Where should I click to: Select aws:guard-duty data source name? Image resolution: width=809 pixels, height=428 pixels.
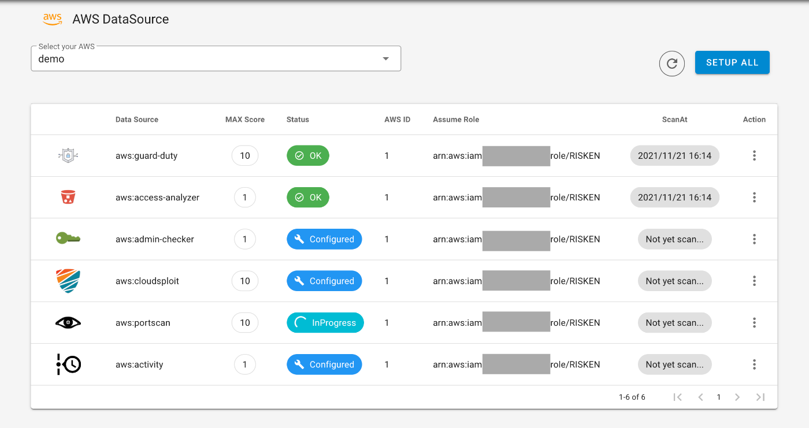tap(147, 155)
